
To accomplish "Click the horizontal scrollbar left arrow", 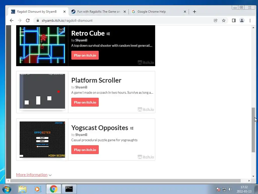I will pyautogui.click(x=8, y=181).
